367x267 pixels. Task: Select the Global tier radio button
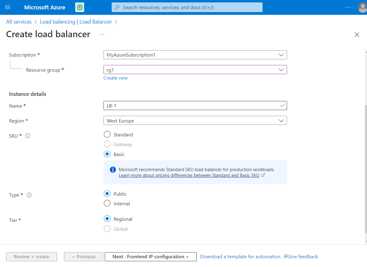107,229
